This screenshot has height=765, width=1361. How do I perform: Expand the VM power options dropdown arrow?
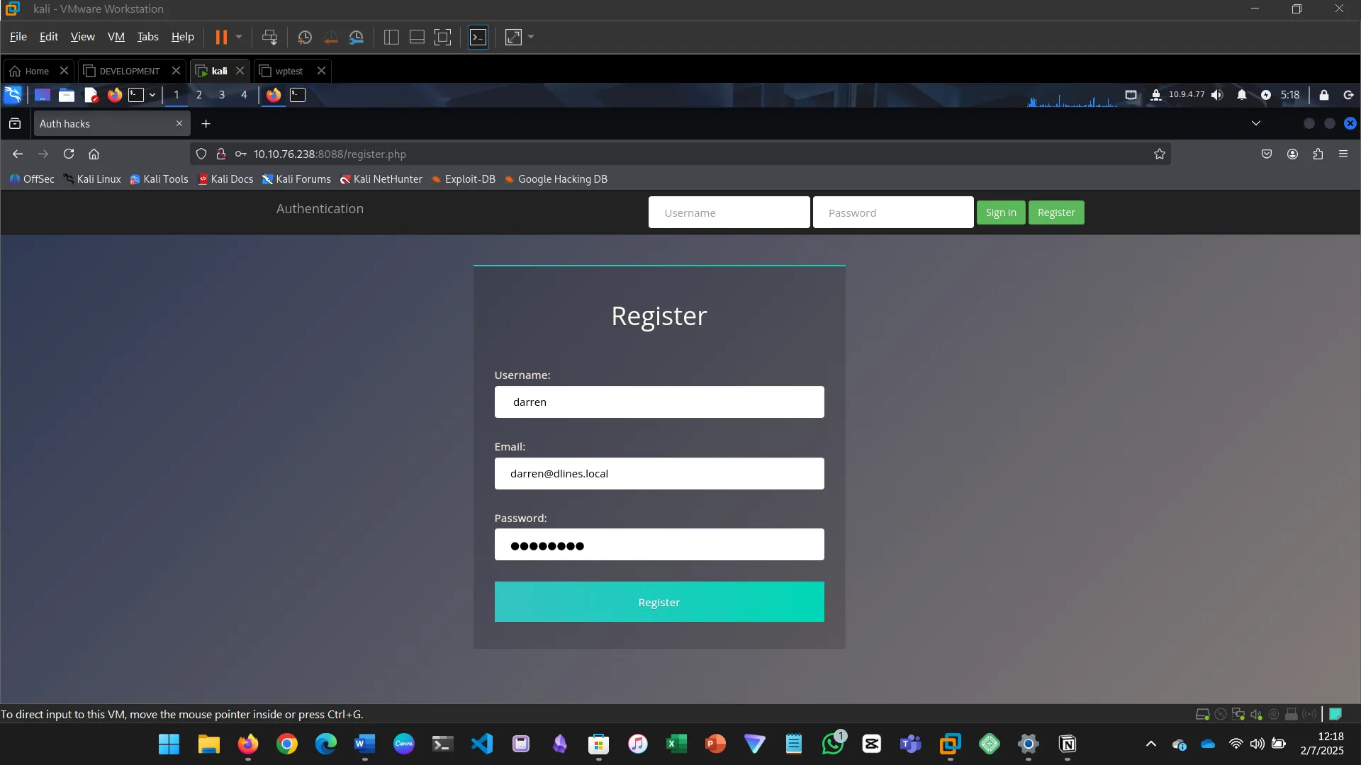pos(239,38)
